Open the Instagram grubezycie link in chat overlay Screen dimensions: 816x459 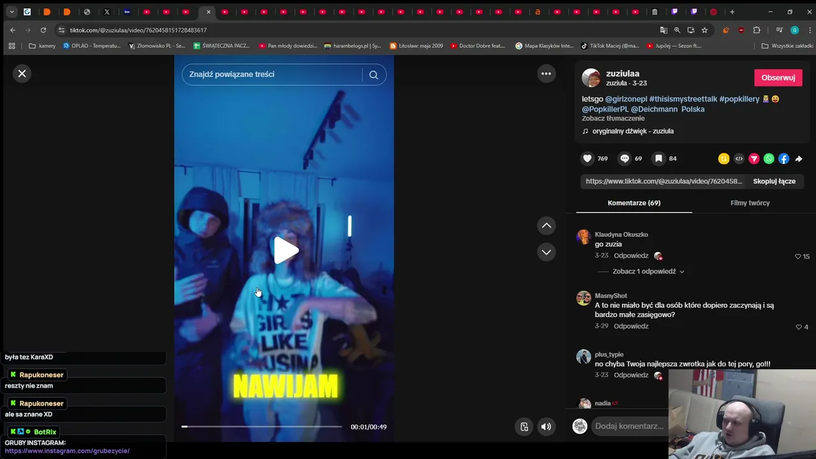click(67, 451)
